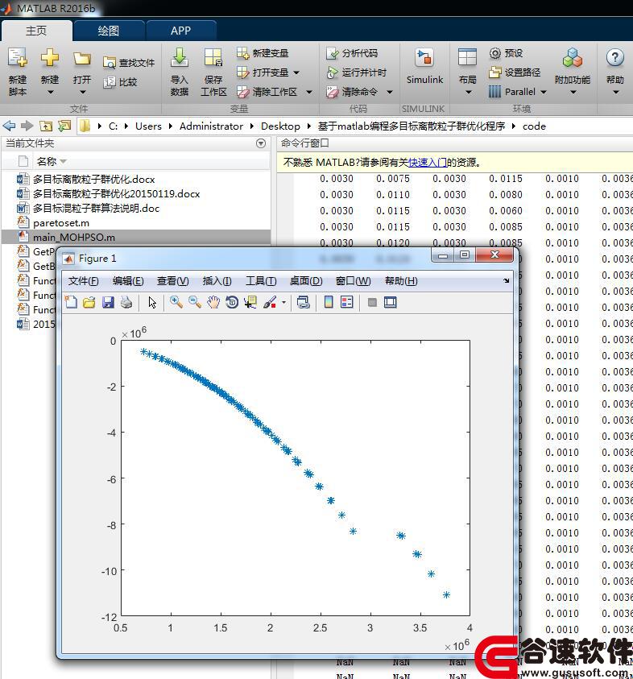Click the up-one-level folder icon
This screenshot has height=679, width=633.
(46, 126)
